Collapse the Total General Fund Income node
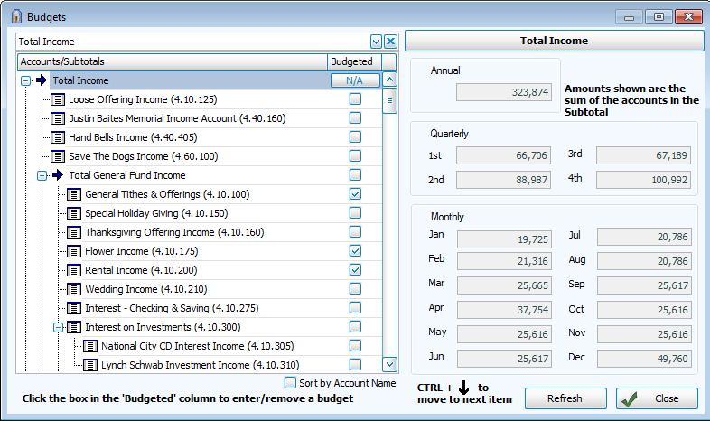Viewport: 710px width, 421px height. point(42,175)
